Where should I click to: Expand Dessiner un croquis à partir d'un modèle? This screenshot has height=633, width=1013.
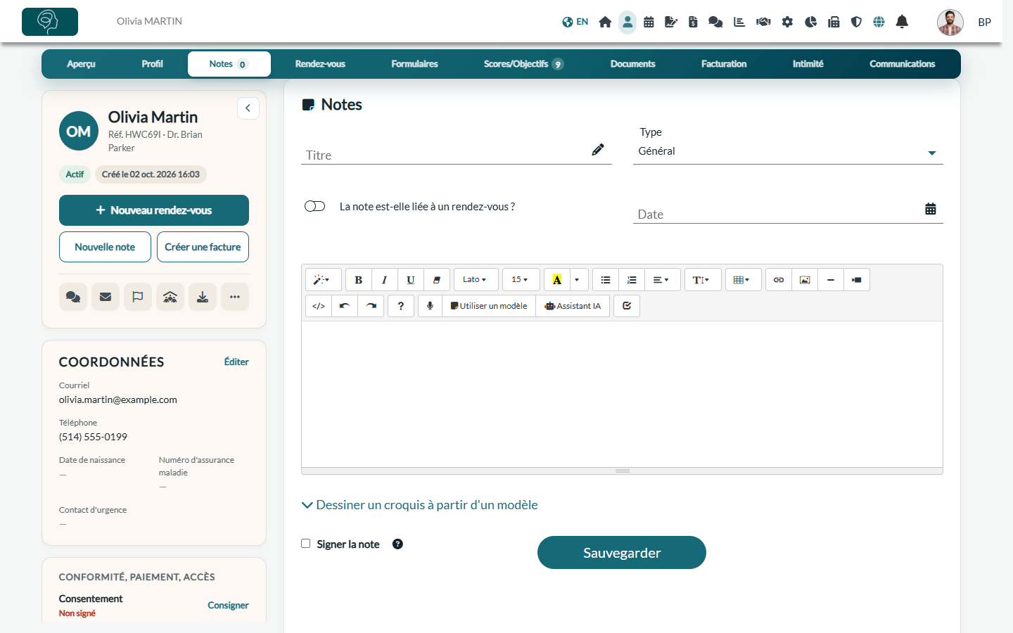pyautogui.click(x=420, y=505)
